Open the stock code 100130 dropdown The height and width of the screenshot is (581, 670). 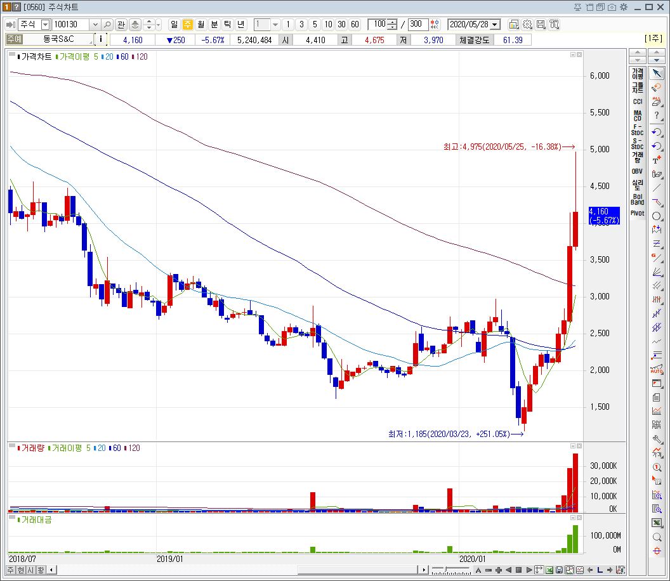(95, 25)
